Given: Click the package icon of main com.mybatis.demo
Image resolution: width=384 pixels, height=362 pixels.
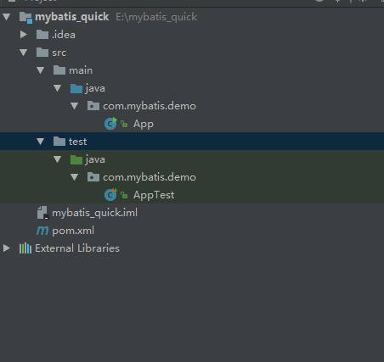Looking at the screenshot, I should click(x=93, y=106).
